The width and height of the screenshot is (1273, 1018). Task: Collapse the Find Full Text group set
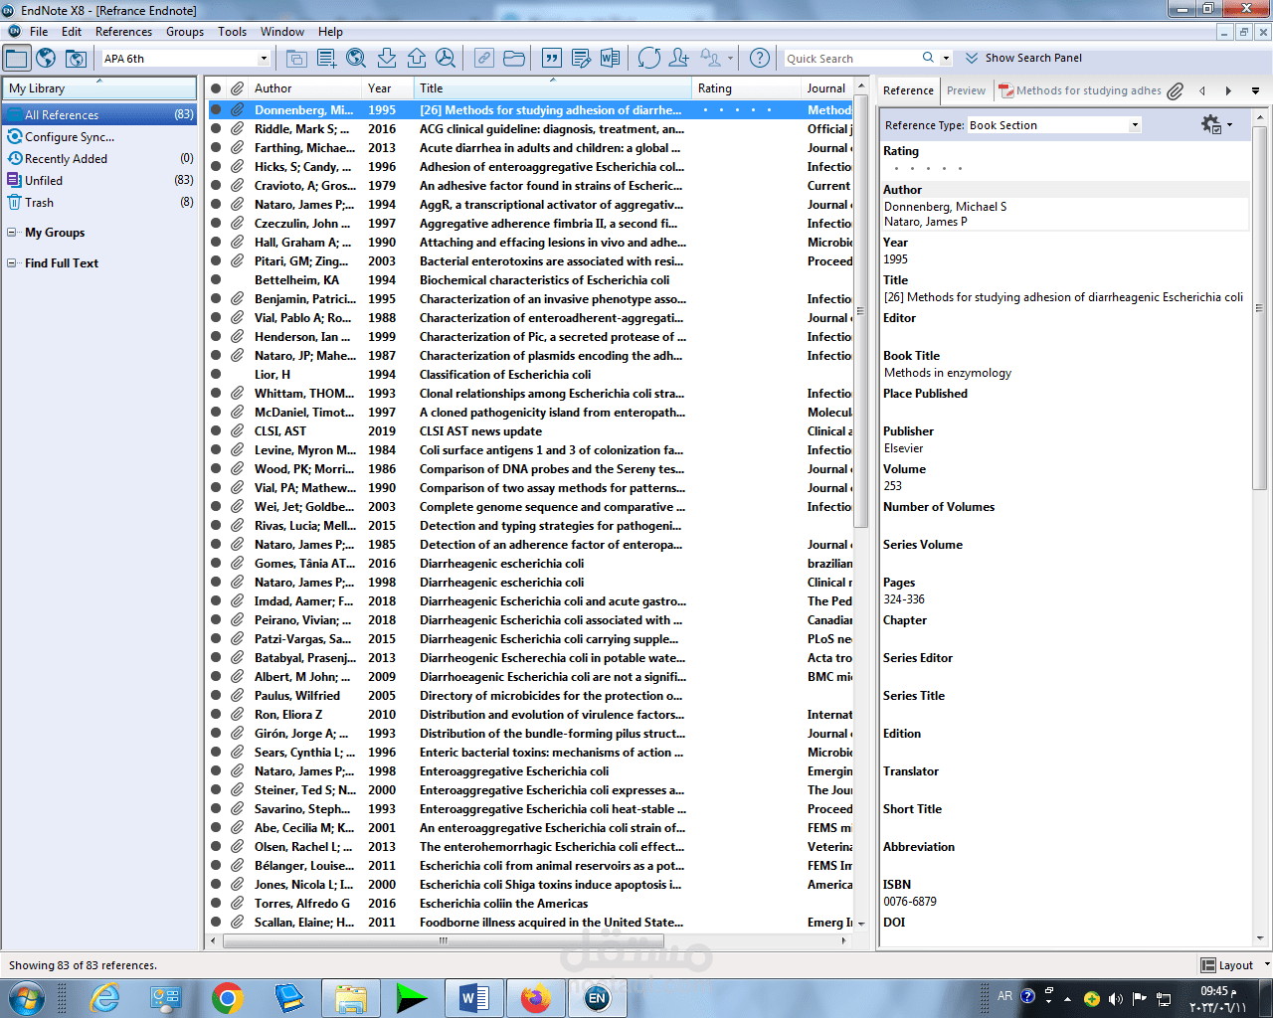(x=12, y=263)
